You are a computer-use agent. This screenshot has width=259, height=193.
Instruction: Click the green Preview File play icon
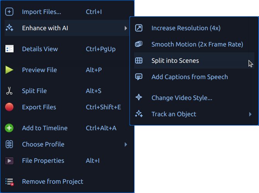(x=10, y=70)
